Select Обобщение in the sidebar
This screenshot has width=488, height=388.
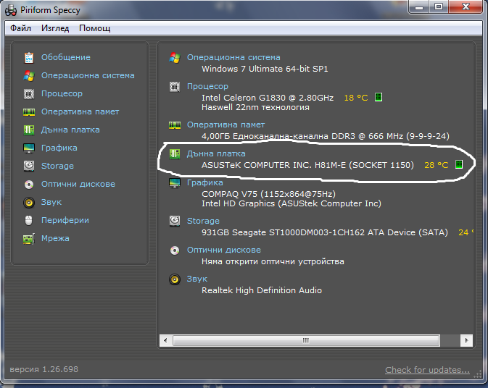coord(66,57)
